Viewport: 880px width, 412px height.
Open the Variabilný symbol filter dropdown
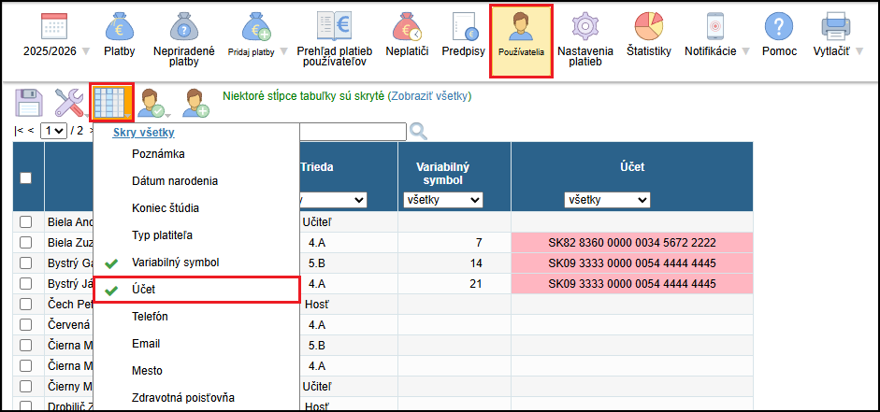(x=442, y=200)
